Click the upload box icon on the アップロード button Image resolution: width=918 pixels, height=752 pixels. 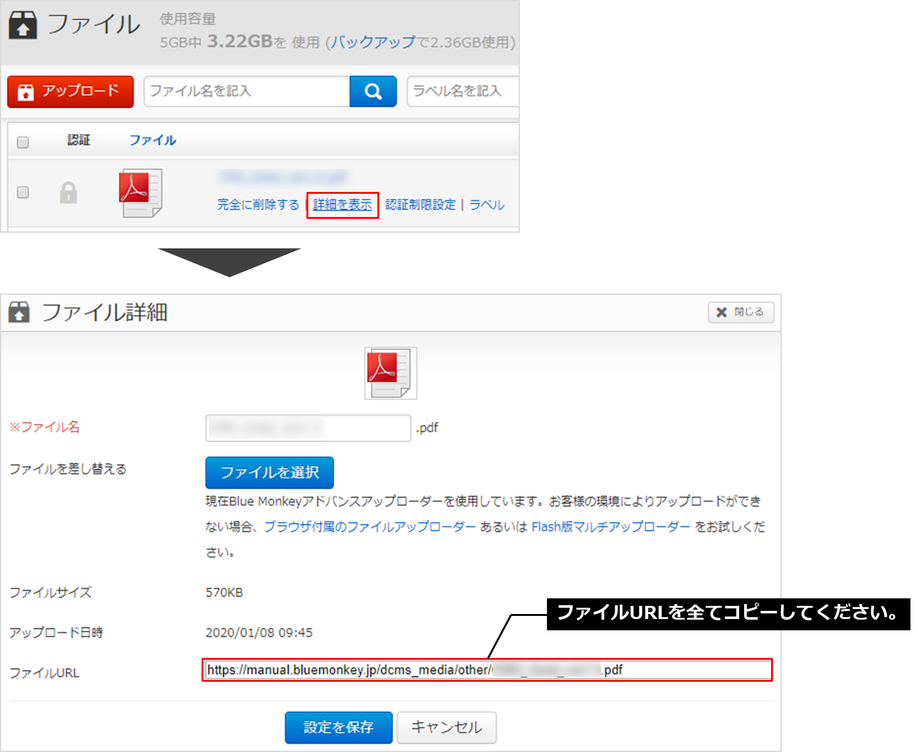(x=25, y=92)
